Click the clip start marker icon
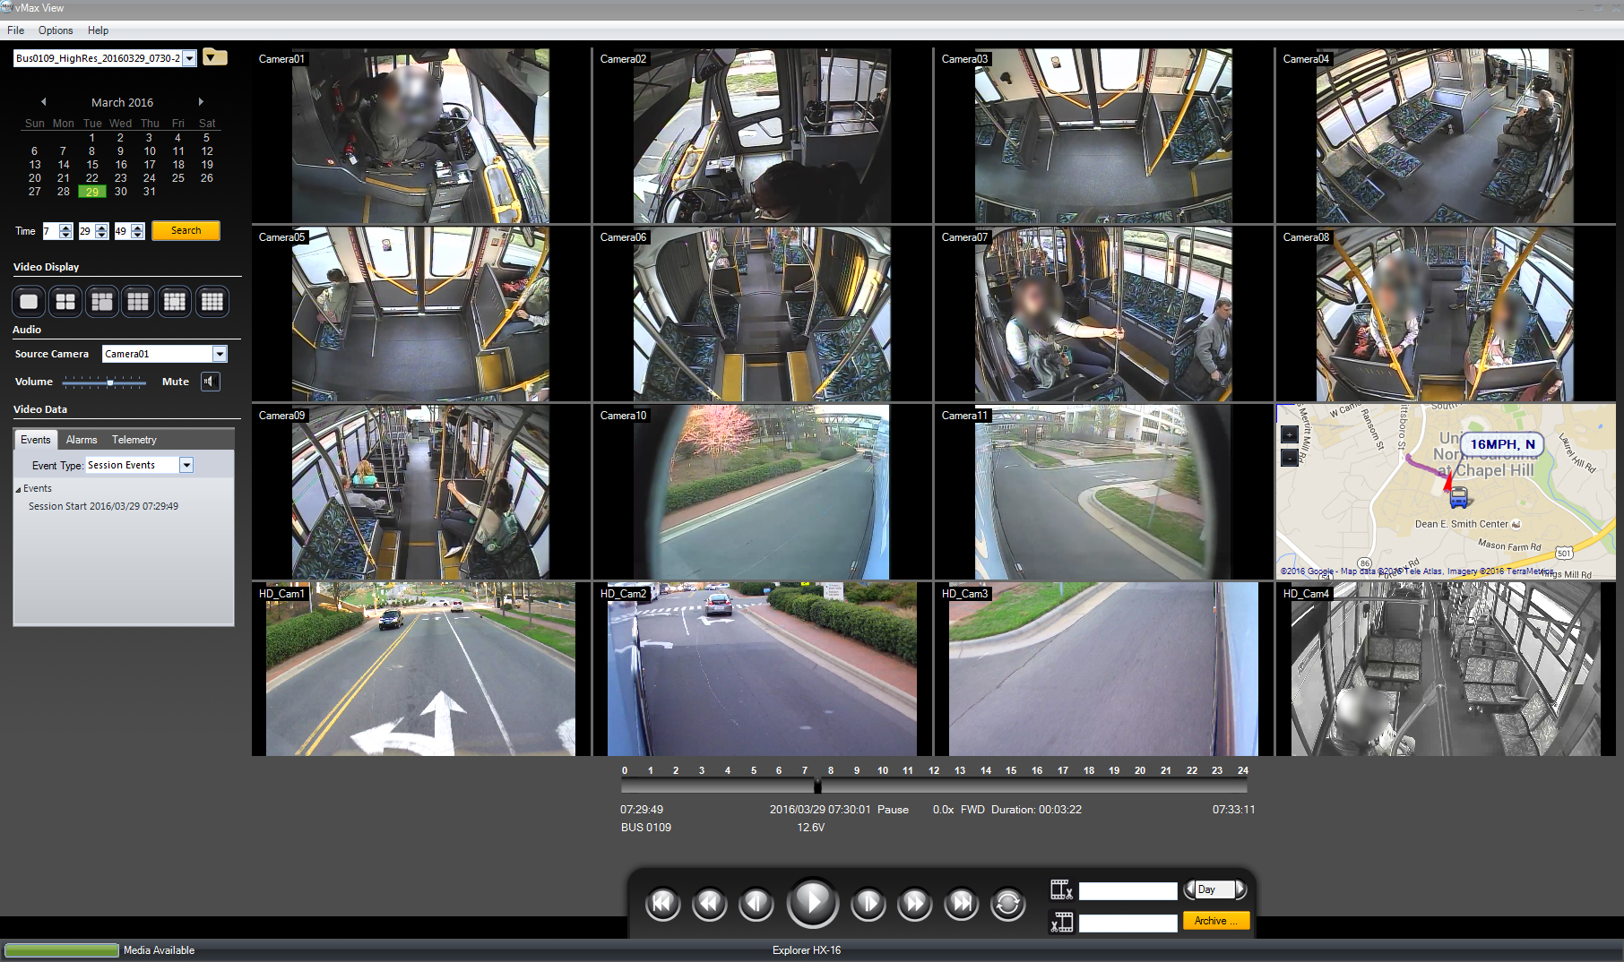Image resolution: width=1624 pixels, height=962 pixels. click(1063, 890)
